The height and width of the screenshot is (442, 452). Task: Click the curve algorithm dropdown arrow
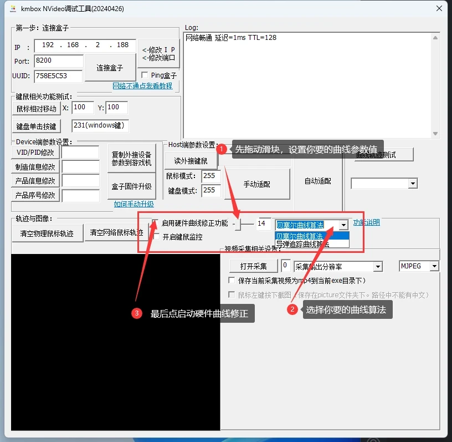tap(343, 225)
